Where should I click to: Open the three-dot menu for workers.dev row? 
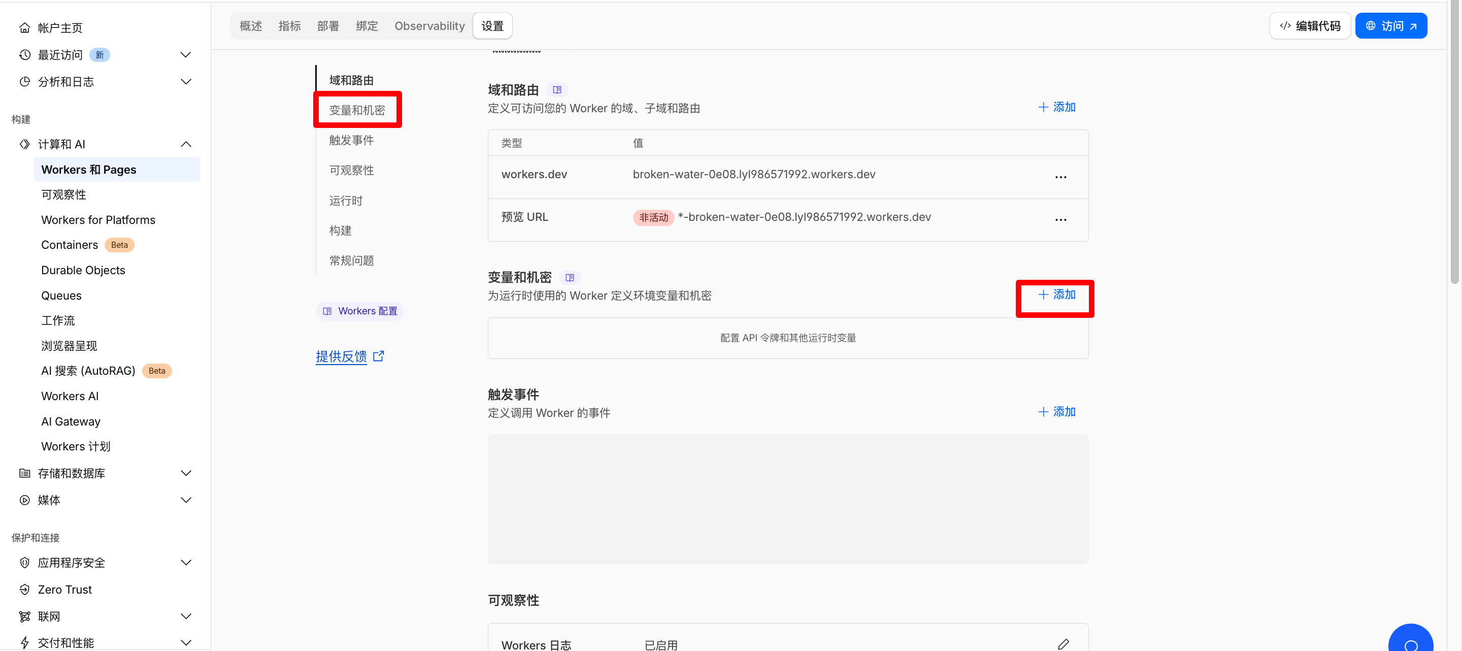1060,177
